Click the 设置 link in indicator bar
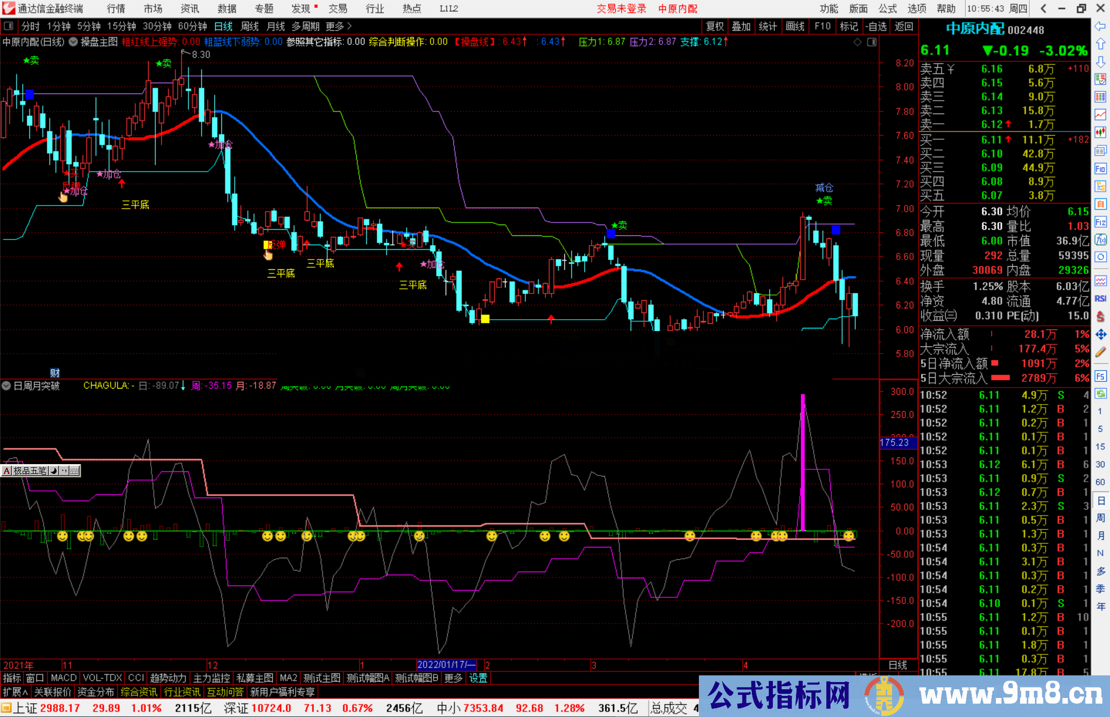 478,678
